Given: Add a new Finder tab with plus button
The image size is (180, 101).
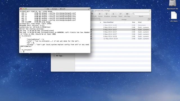Looking at the screenshot, I should point(149,19).
